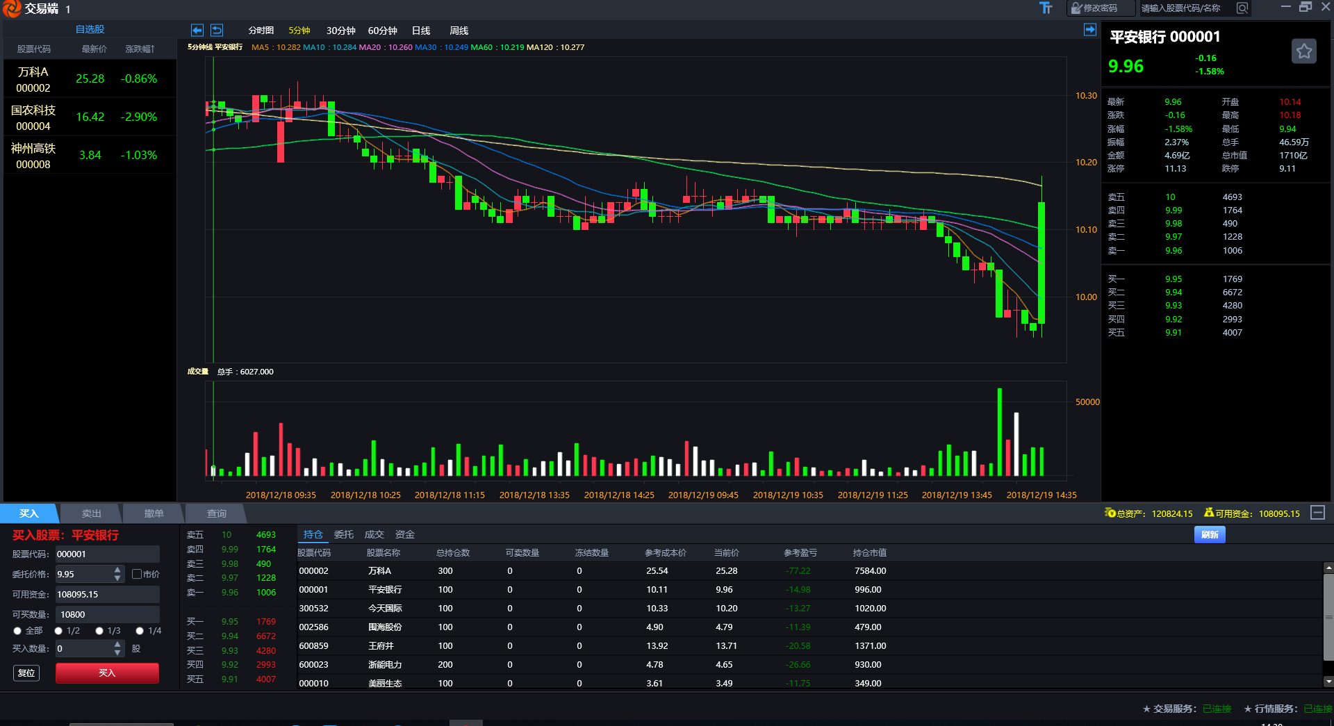The height and width of the screenshot is (726, 1334).
Task: Click the return icon next to left arrow
Action: (x=217, y=30)
